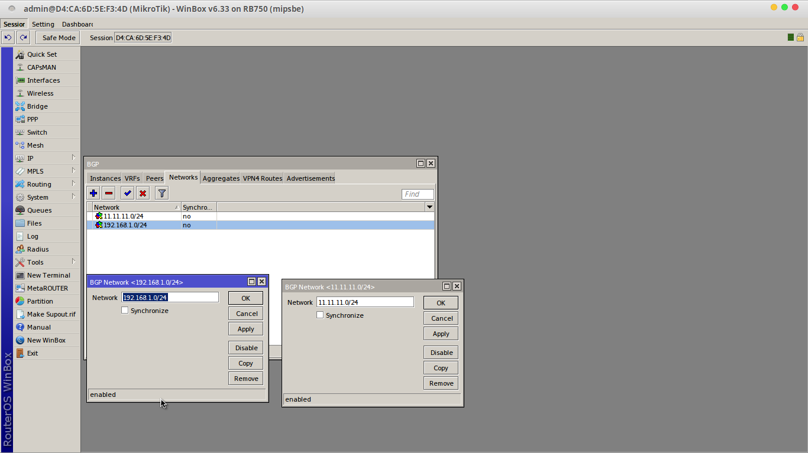Open the Settings menu
This screenshot has width=808, height=453.
click(43, 24)
